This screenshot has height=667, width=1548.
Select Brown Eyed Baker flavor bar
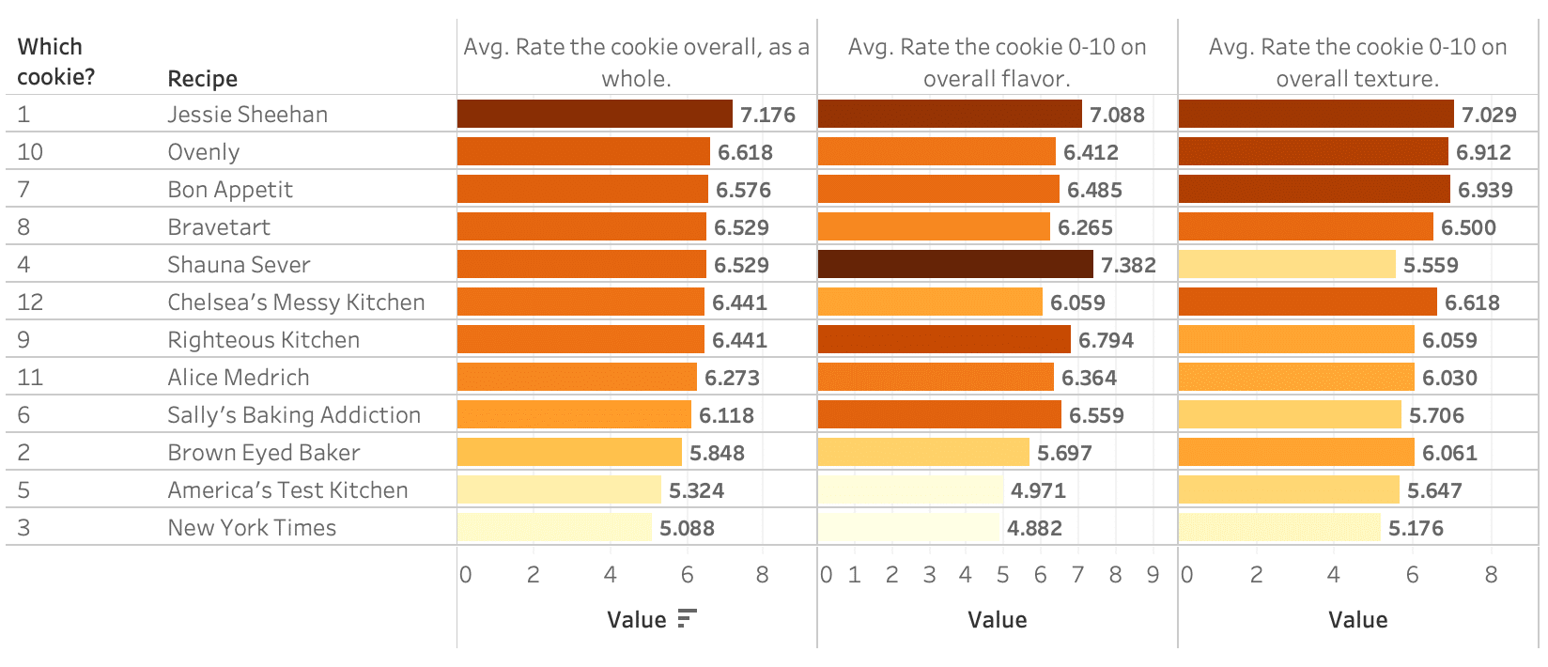[923, 452]
